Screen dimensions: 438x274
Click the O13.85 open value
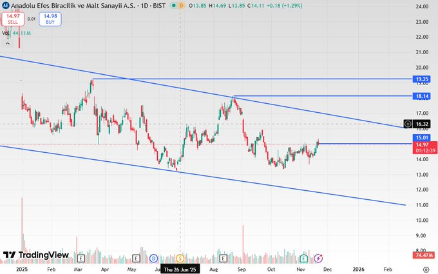[x=198, y=5]
